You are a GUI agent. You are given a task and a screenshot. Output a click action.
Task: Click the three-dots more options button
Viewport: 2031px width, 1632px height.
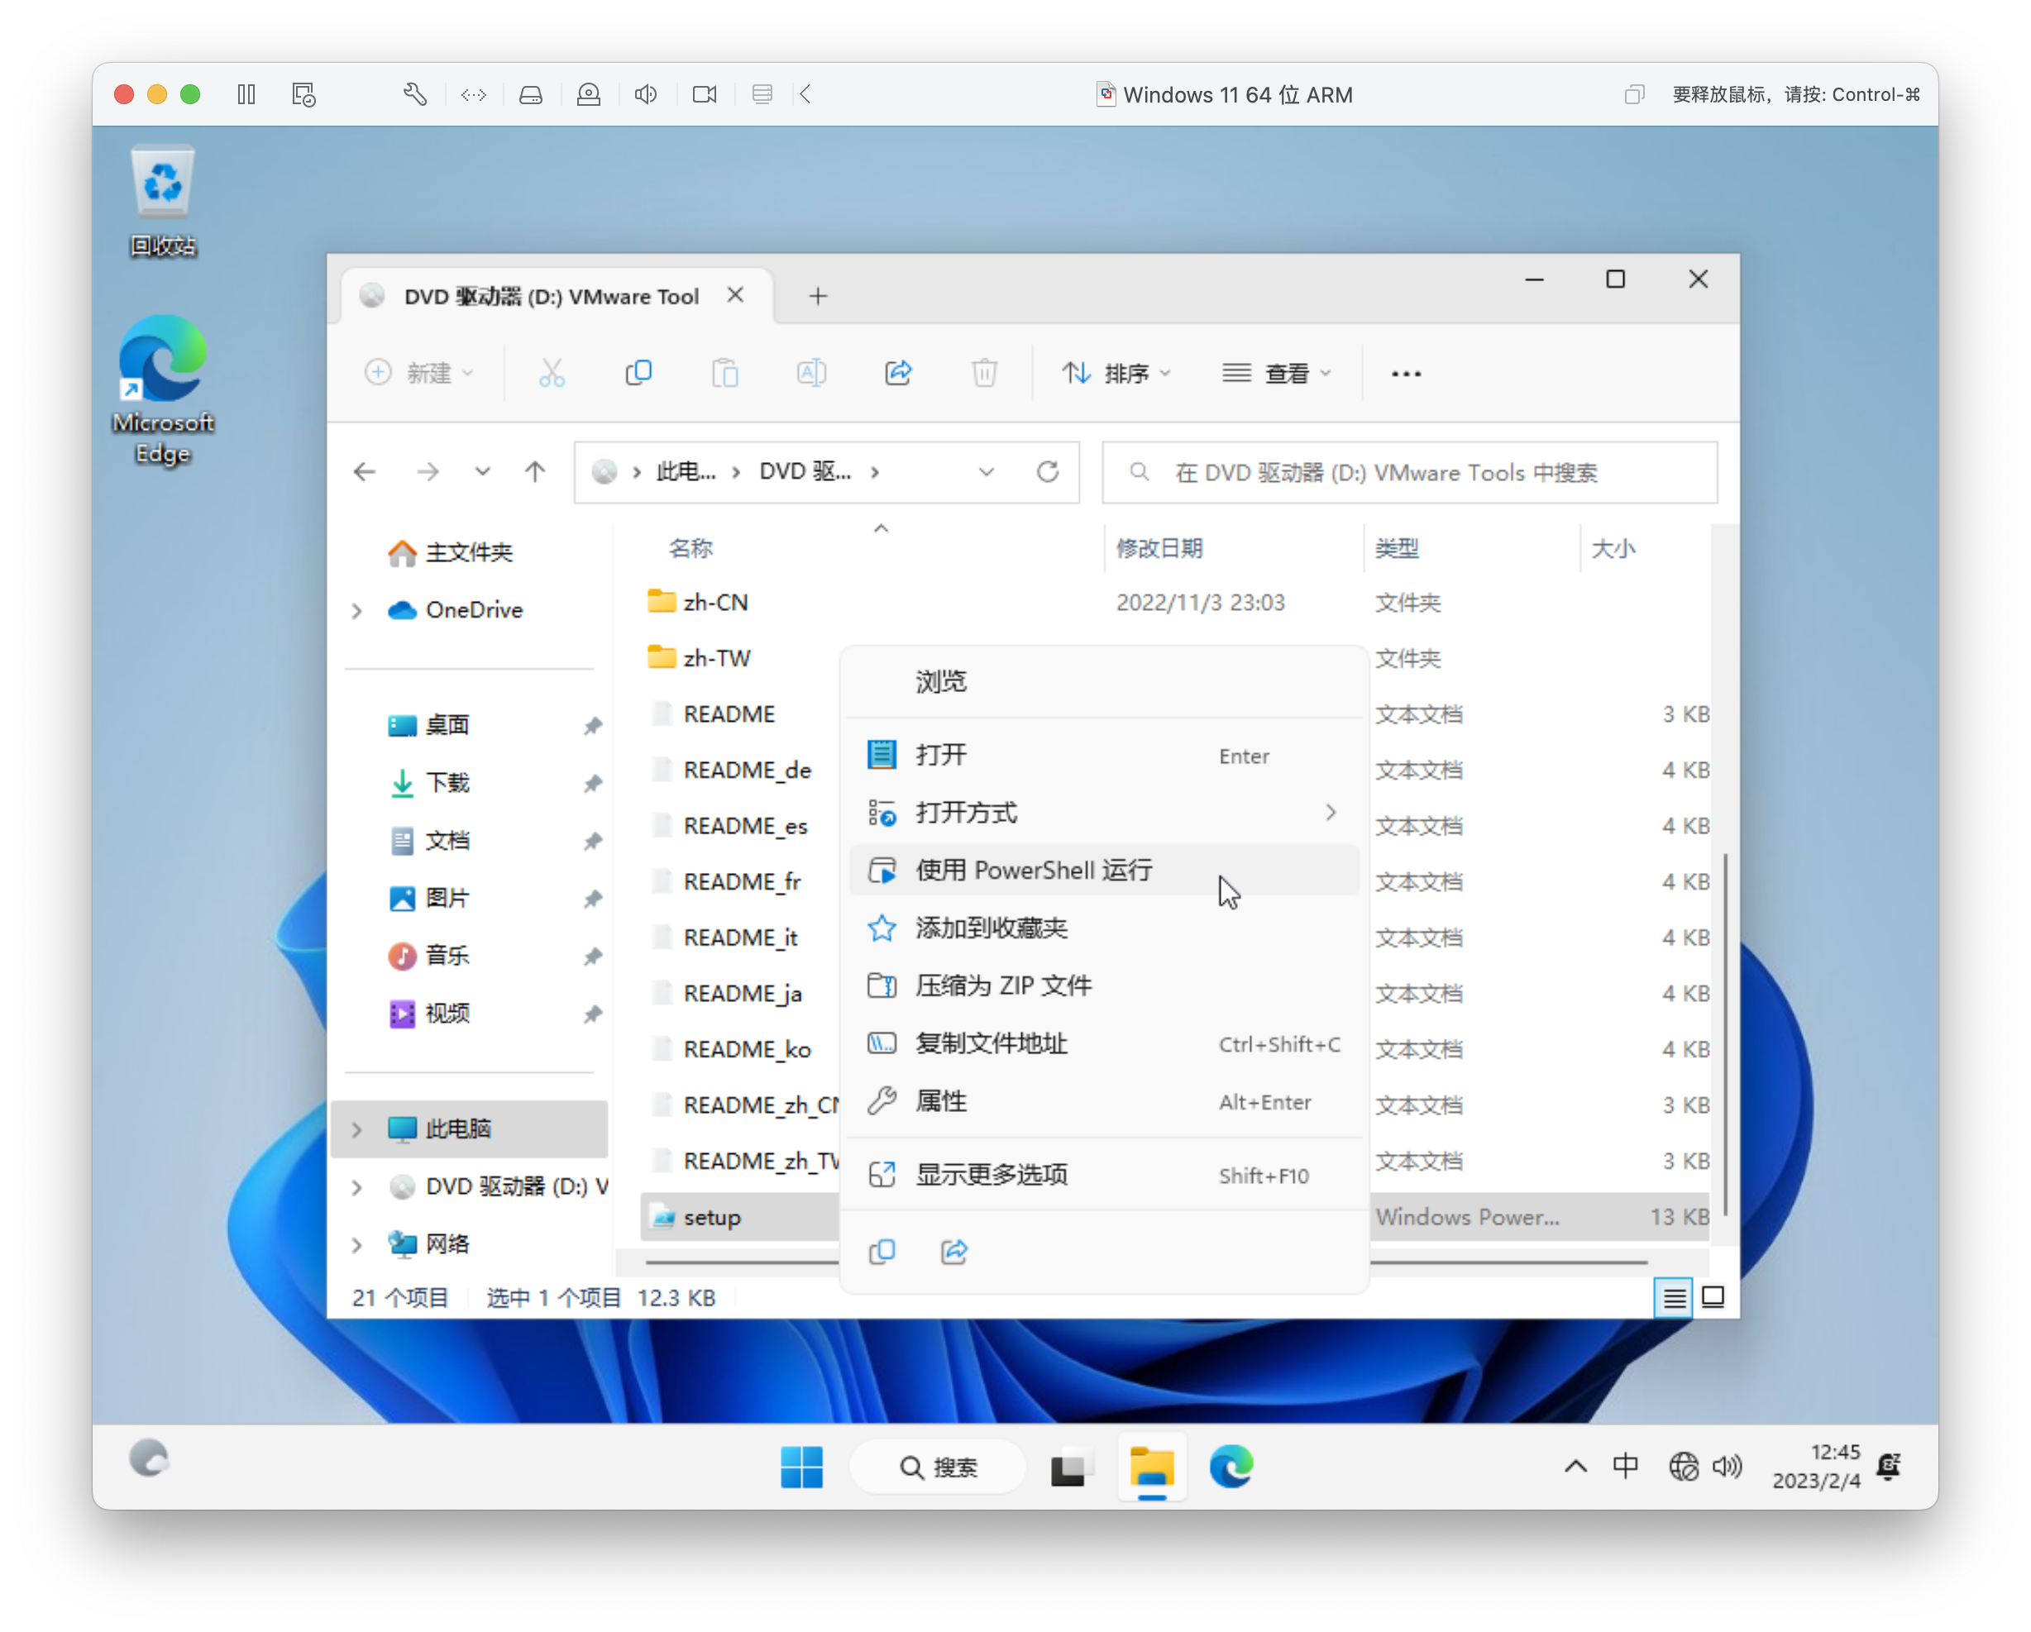click(x=1406, y=374)
